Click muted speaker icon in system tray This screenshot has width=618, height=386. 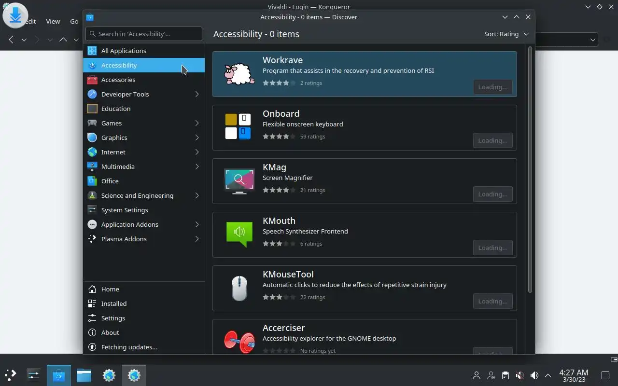point(520,375)
